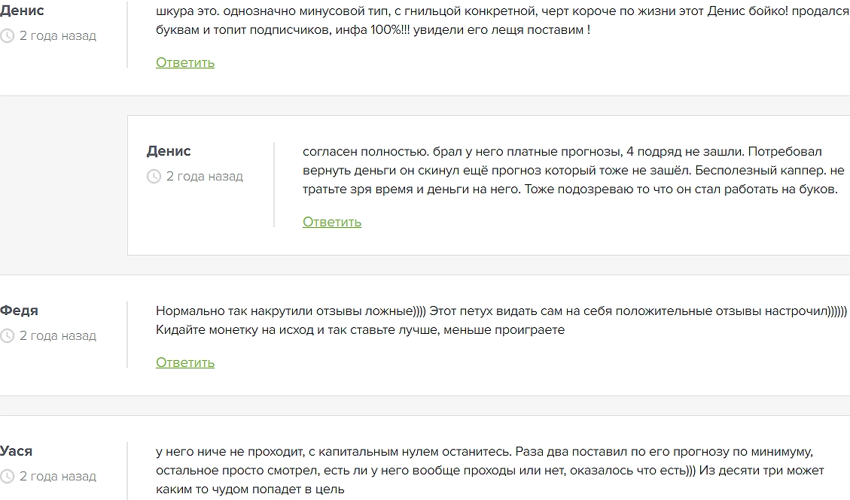
Task: Click the clock icon under Федя's name
Action: [x=8, y=336]
